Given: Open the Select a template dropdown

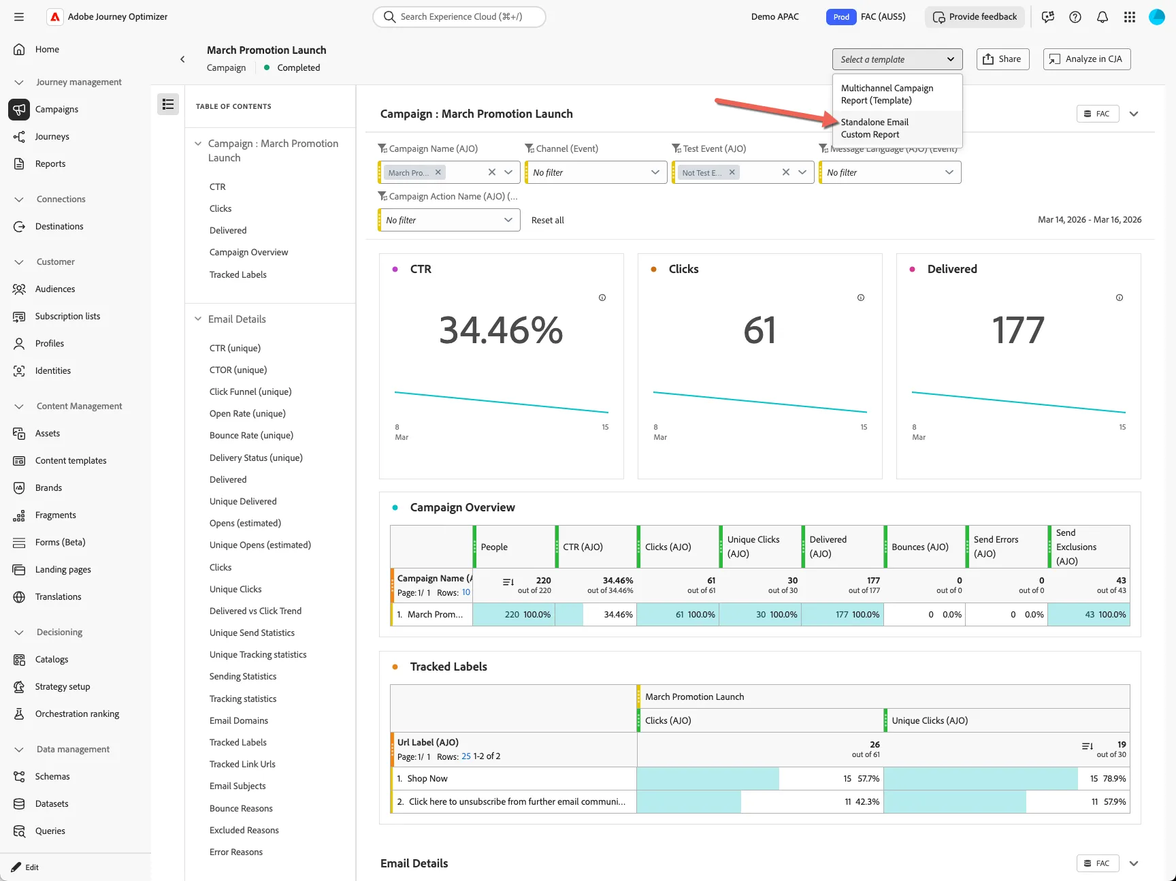Looking at the screenshot, I should [897, 59].
